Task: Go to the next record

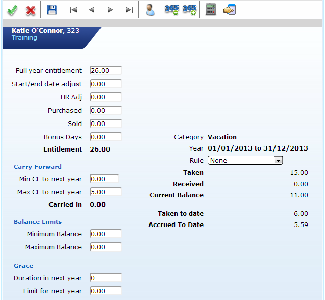Action: pyautogui.click(x=110, y=10)
